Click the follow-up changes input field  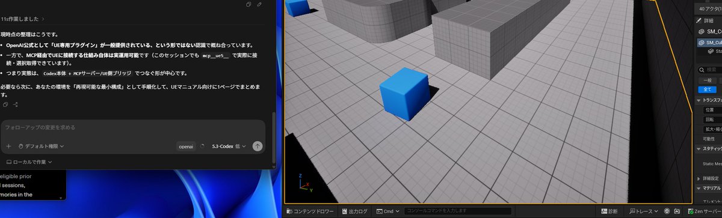click(x=132, y=127)
